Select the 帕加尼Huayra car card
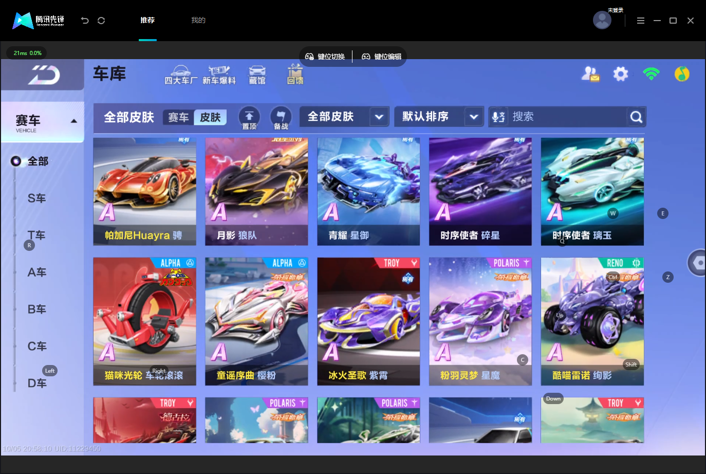 (145, 191)
